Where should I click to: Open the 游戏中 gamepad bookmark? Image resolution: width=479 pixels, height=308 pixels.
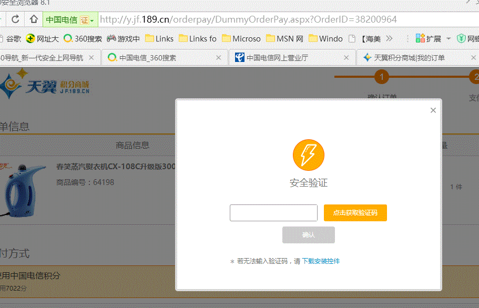[123, 38]
